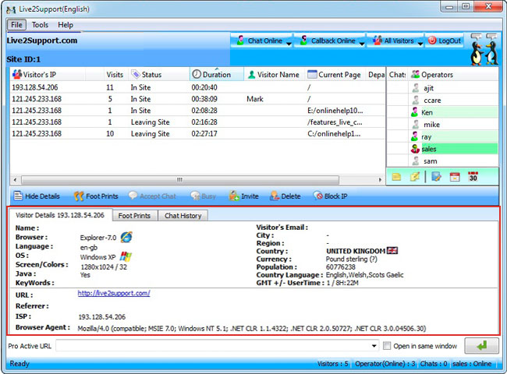The height and width of the screenshot is (374, 507).
Task: Set status with the Busy button
Action: [x=203, y=196]
